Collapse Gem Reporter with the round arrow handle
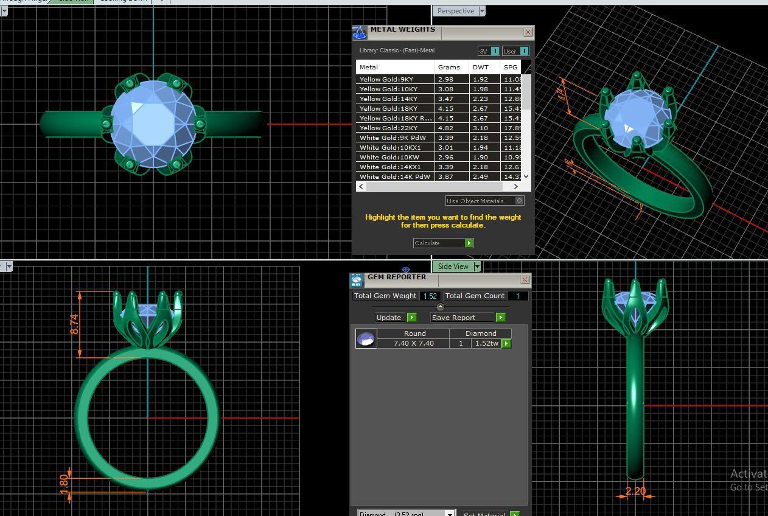The image size is (768, 516). point(440,307)
